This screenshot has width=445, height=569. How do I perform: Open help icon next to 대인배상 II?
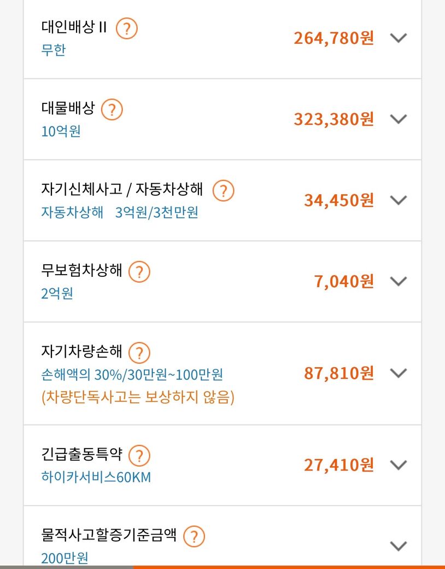(127, 28)
